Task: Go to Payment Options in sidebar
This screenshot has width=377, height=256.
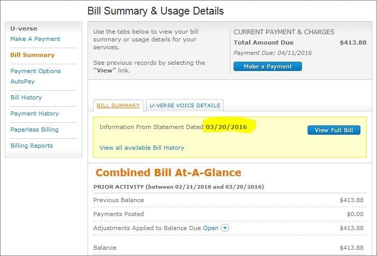Action: pyautogui.click(x=35, y=71)
